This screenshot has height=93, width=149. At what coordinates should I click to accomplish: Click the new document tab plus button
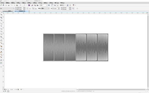click(x=29, y=11)
